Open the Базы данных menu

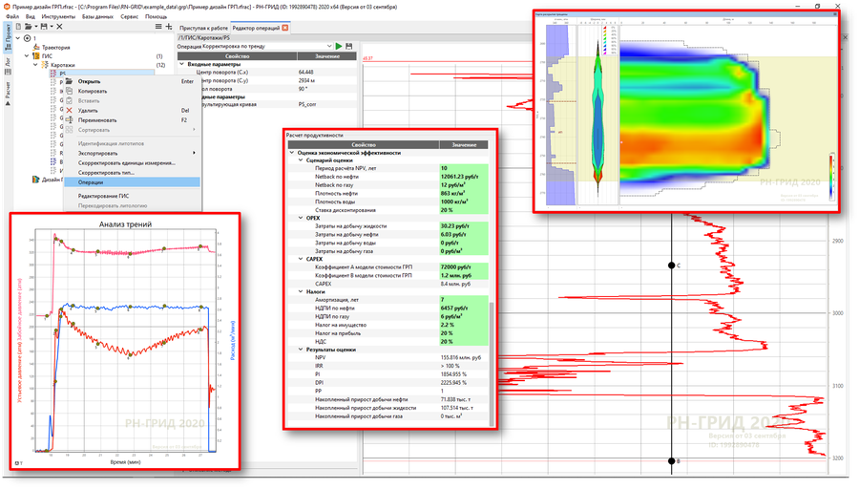coord(97,16)
